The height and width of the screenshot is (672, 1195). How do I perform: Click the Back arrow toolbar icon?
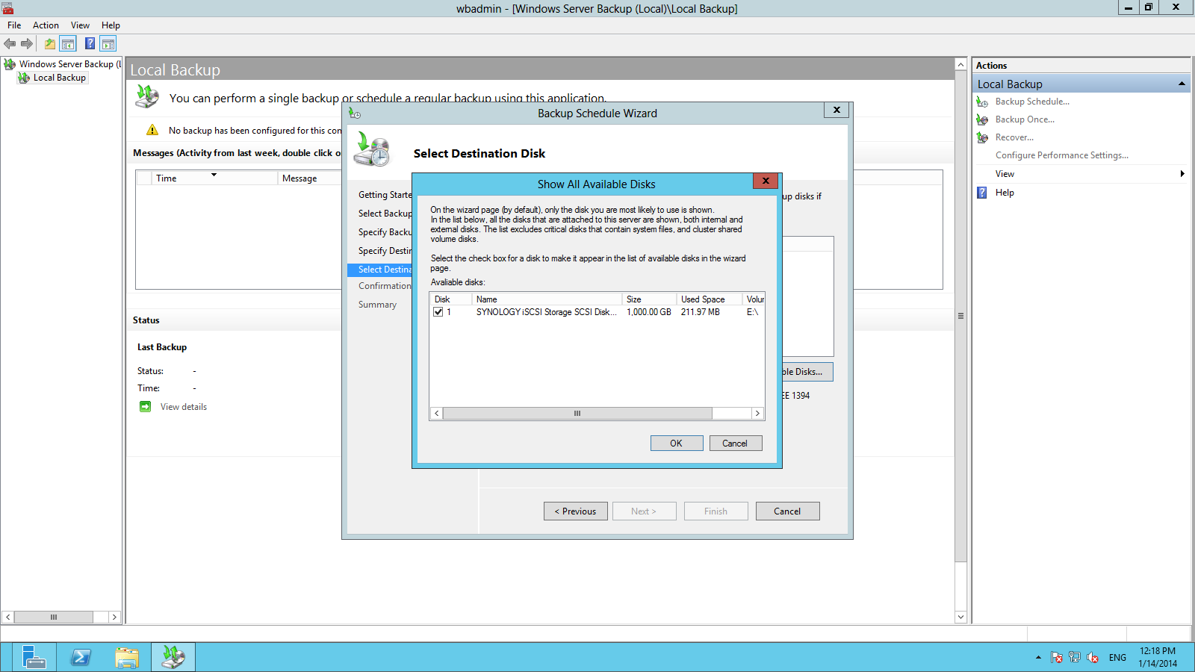pyautogui.click(x=10, y=44)
